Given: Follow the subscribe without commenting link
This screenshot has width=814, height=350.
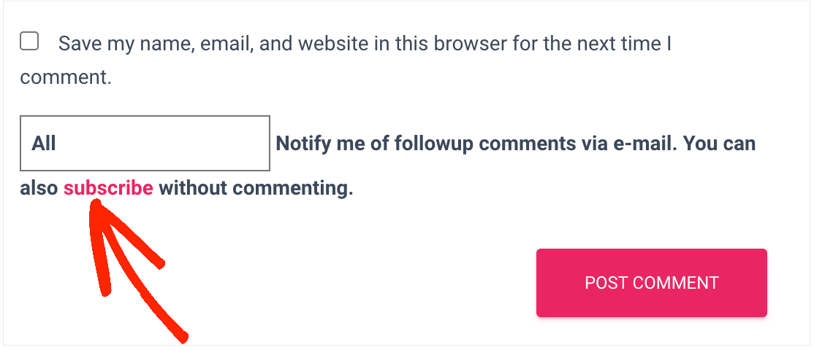Looking at the screenshot, I should pyautogui.click(x=108, y=188).
